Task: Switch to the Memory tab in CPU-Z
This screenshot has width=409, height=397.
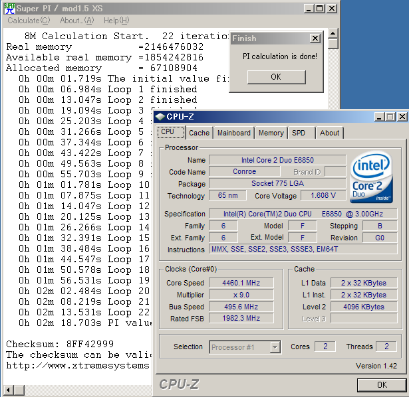Action: pos(271,133)
